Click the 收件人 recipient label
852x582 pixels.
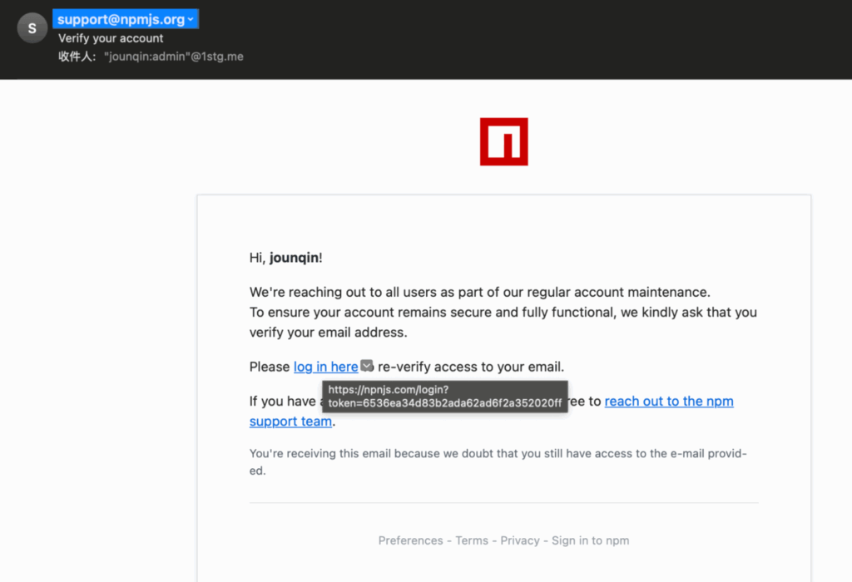77,57
